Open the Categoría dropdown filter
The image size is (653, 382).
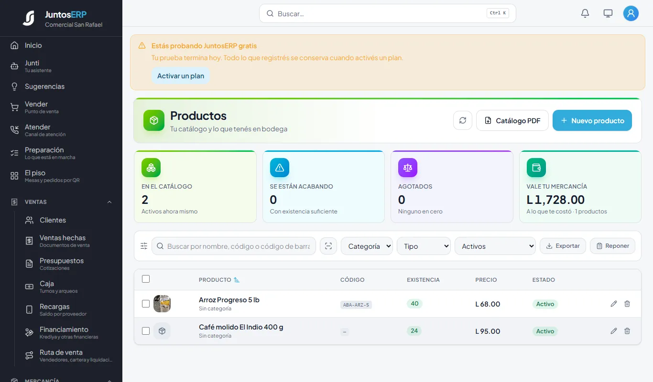367,246
